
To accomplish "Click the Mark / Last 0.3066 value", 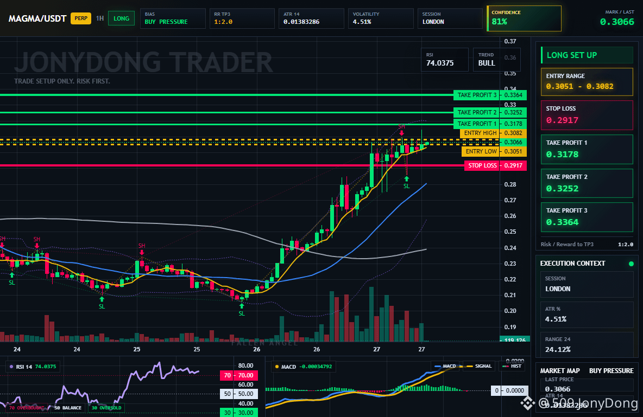I will [617, 22].
